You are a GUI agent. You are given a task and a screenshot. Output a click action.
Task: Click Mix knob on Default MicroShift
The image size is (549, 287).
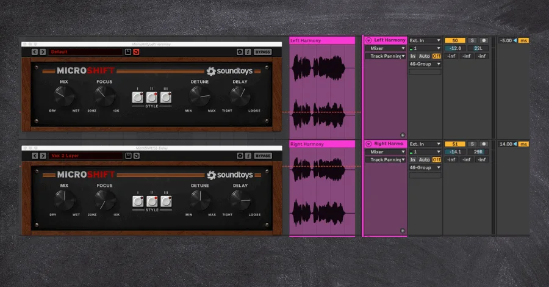pyautogui.click(x=65, y=96)
